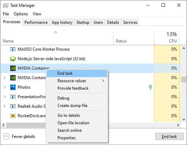187x145 pixels.
Task: Maximize the Task Manager window
Action: click(163, 5)
